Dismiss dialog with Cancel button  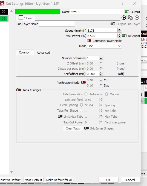130,180
